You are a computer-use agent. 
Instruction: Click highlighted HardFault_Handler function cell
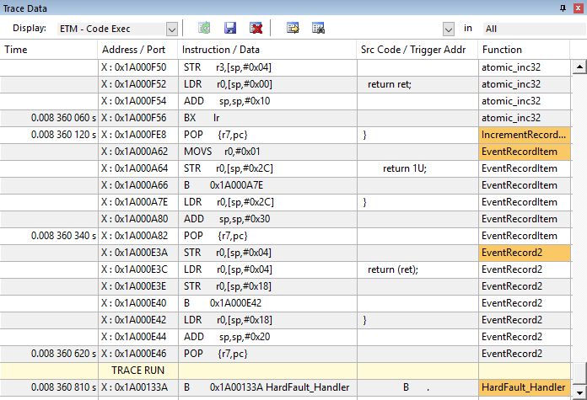point(524,387)
